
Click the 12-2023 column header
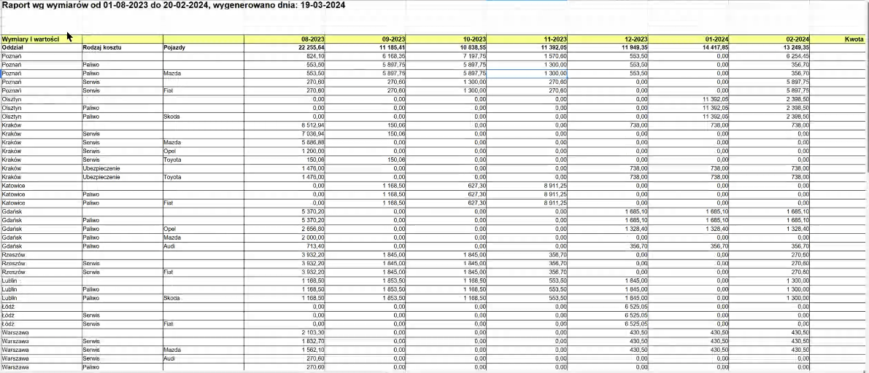pos(608,39)
